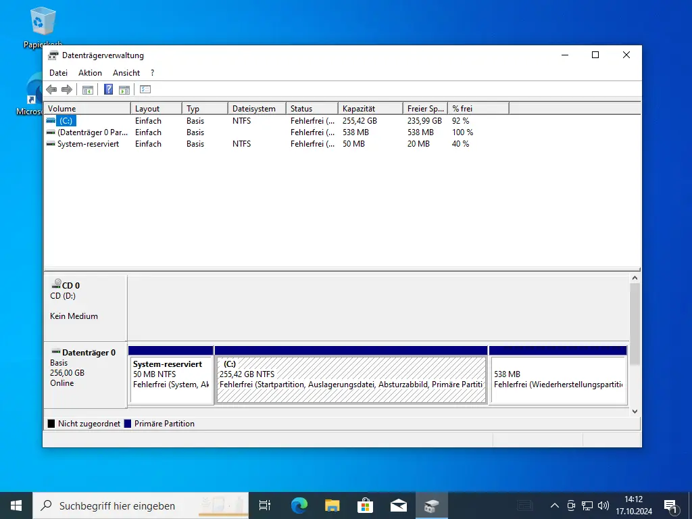The width and height of the screenshot is (692, 519).
Task: Click the Back arrow toolbar icon
Action: 51,89
